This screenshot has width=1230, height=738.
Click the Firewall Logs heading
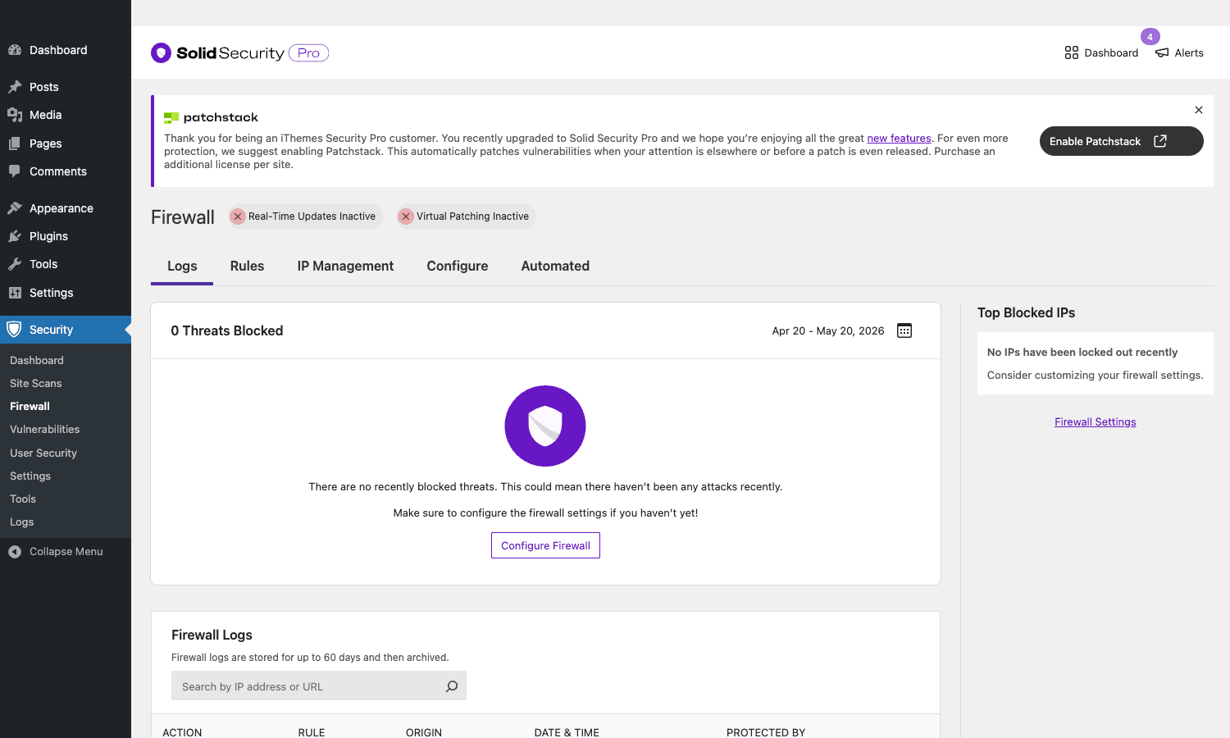[212, 635]
